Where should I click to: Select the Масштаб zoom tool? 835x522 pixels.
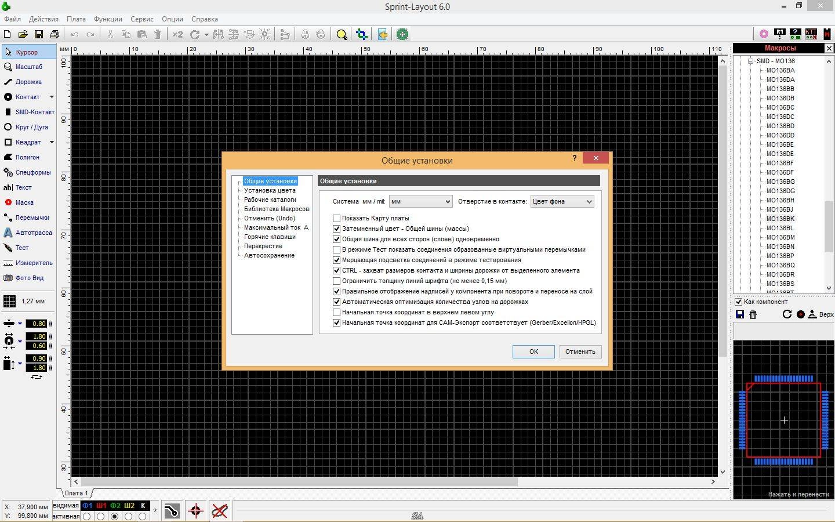tap(28, 67)
